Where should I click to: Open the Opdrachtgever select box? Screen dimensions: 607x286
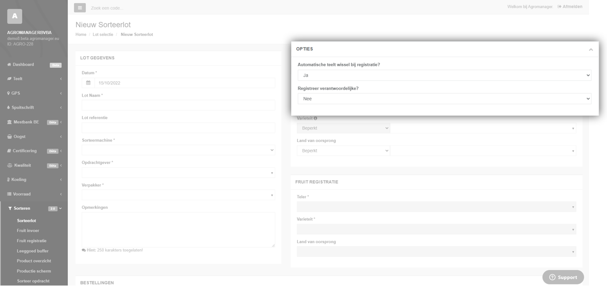(178, 172)
